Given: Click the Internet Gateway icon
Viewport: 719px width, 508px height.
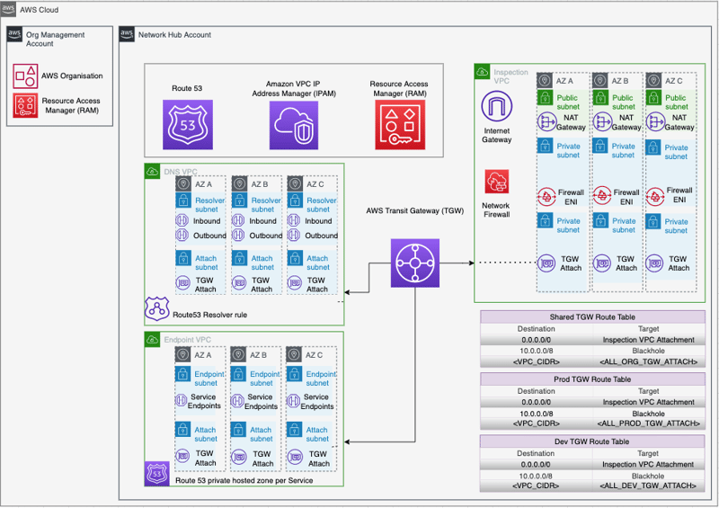Looking at the screenshot, I should tap(497, 106).
